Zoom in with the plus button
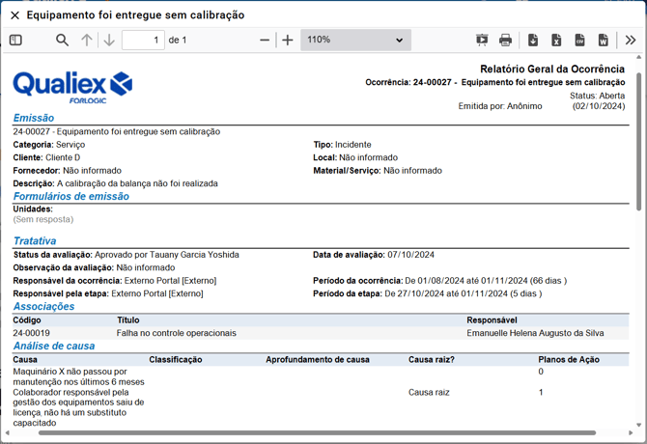 coord(288,41)
